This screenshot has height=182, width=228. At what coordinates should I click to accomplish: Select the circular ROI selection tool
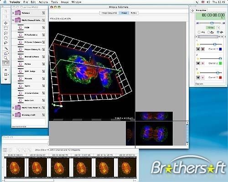pyautogui.click(x=6, y=38)
